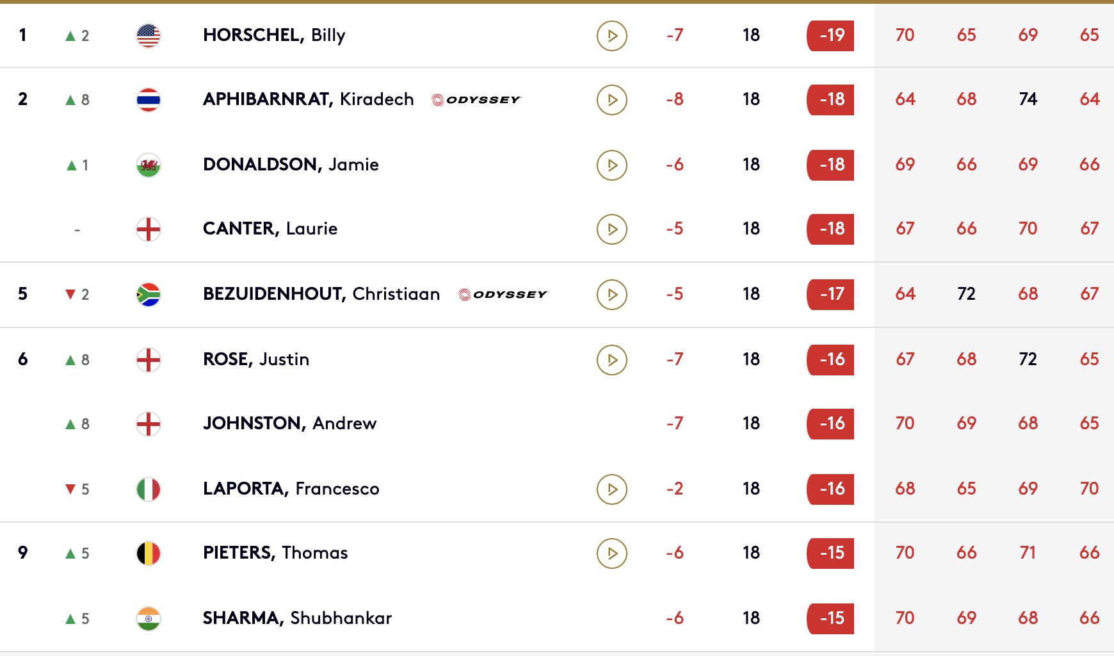
Task: Click Horschel's -19 total score badge
Action: pyautogui.click(x=830, y=36)
